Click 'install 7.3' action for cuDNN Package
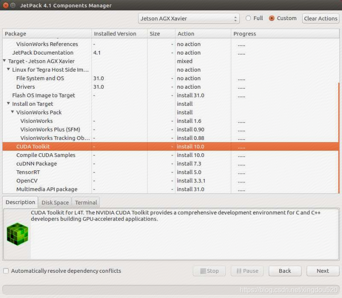Viewport: 342px width, 298px height. tap(189, 164)
